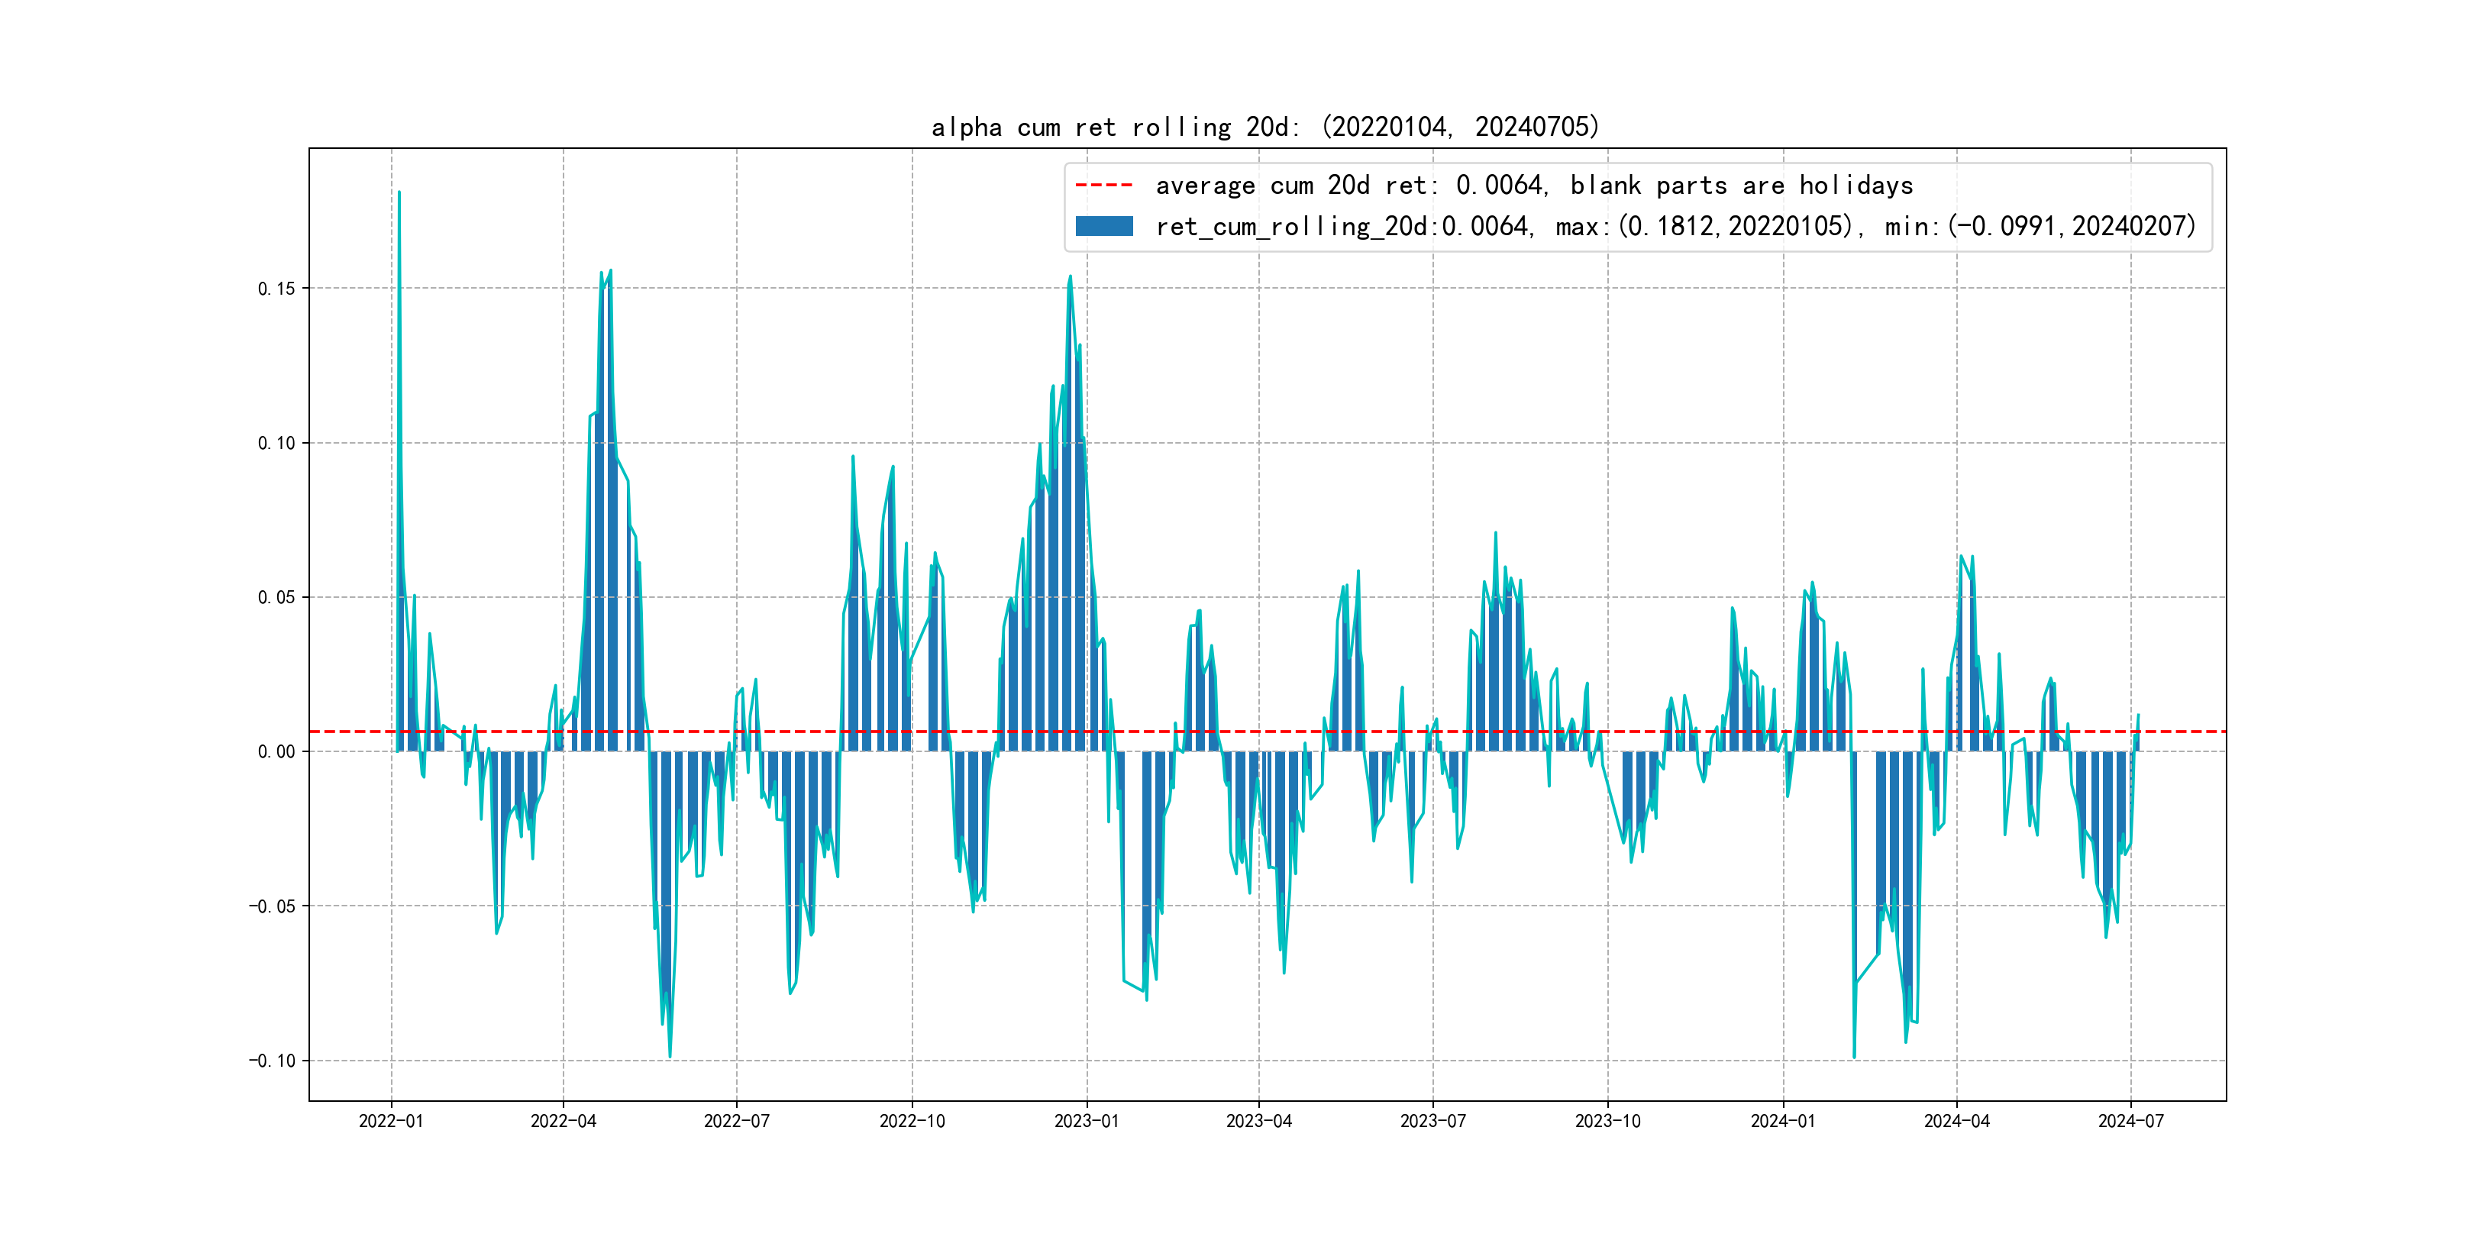Click the average cum 20d ret legend label

coord(1534,186)
